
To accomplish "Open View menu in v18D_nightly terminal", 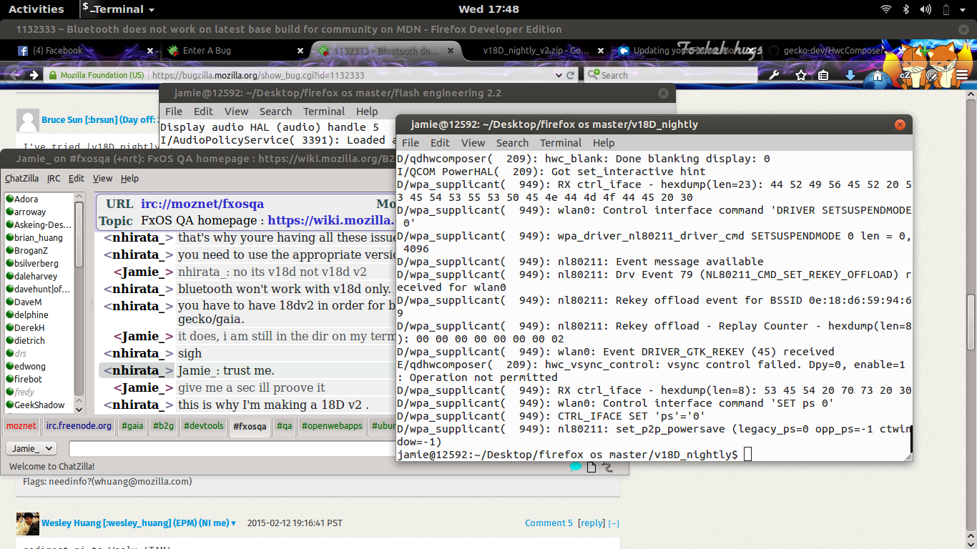I will point(473,143).
